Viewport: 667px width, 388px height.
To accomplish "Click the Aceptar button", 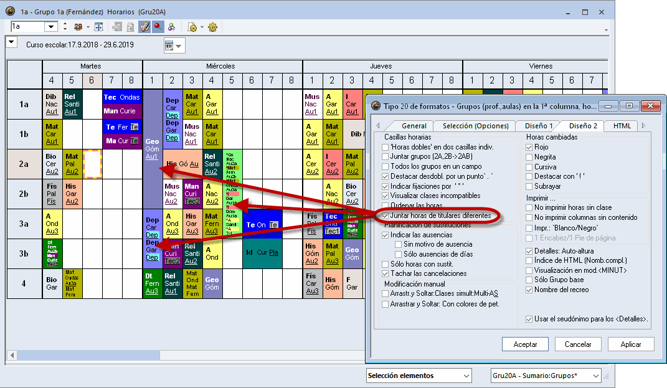I will pos(526,344).
